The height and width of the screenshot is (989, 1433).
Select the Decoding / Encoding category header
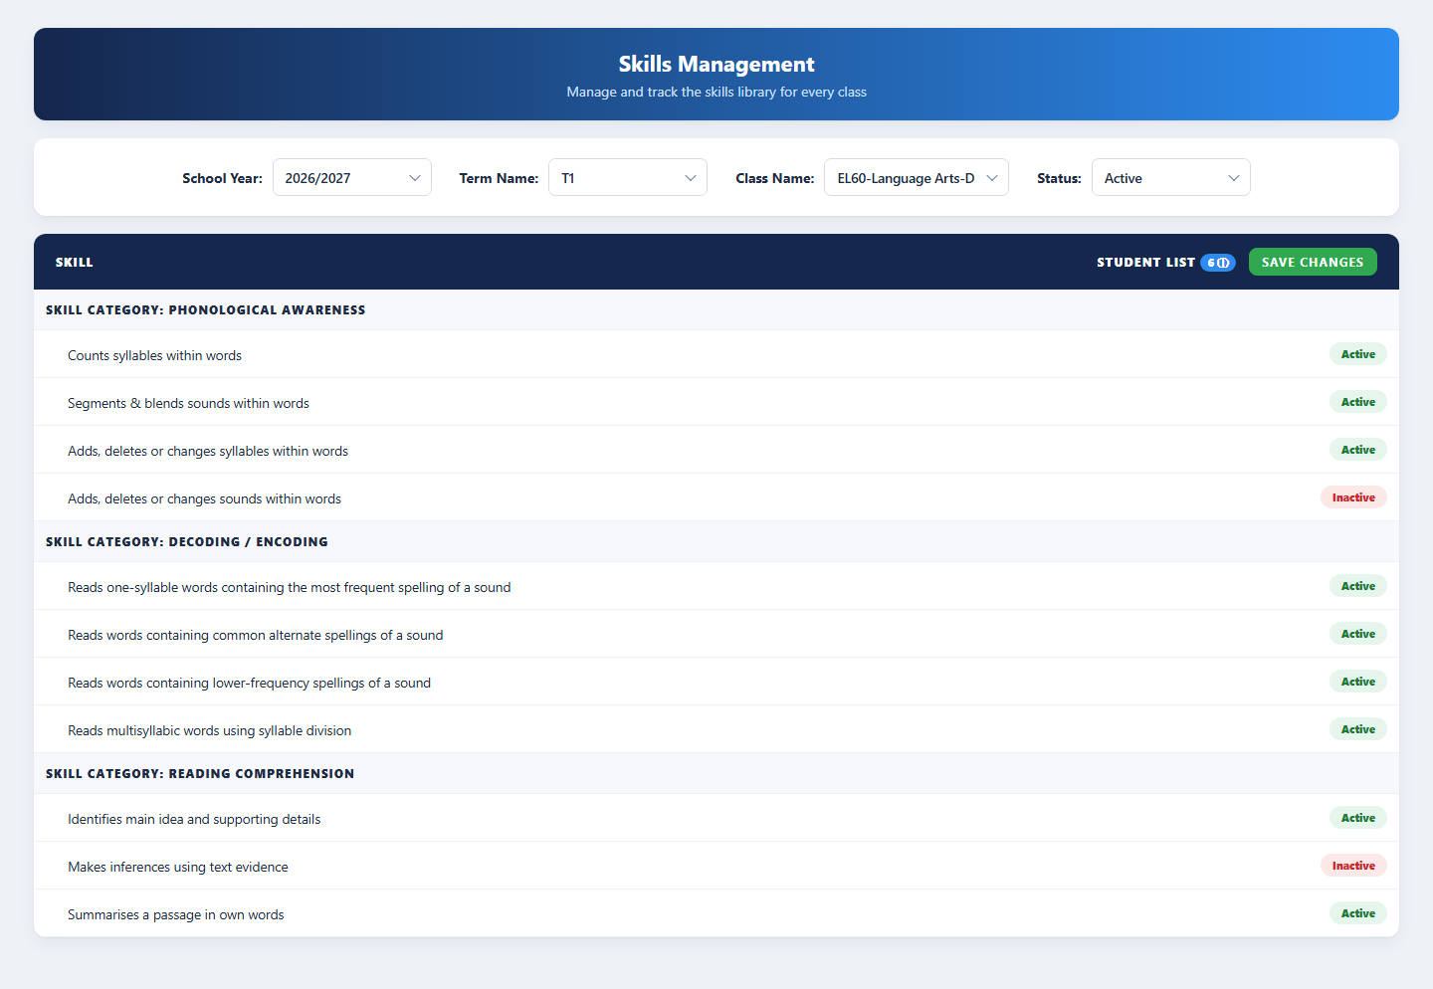tap(716, 542)
